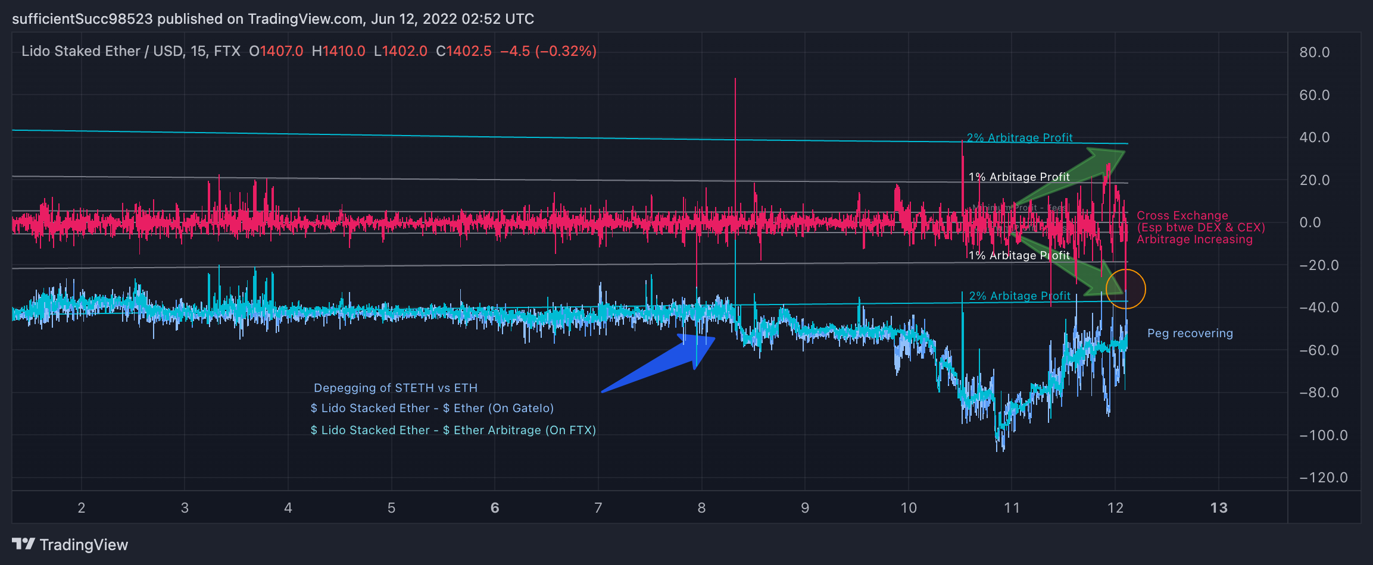Click the Lido Staked Ether / USD symbol title
Image resolution: width=1373 pixels, height=565 pixels.
[x=131, y=51]
